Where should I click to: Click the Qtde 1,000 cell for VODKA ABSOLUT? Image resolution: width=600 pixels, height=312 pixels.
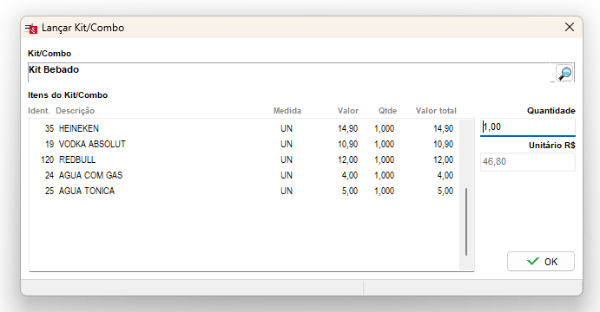pyautogui.click(x=384, y=145)
